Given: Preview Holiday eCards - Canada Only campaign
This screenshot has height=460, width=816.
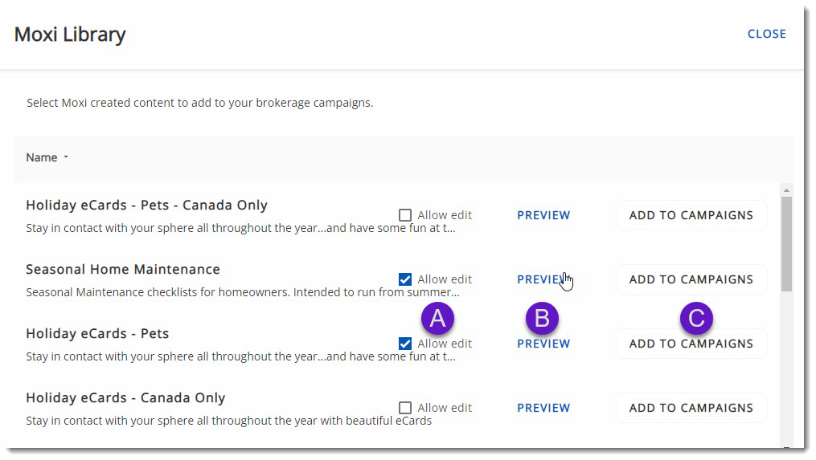Looking at the screenshot, I should 543,408.
